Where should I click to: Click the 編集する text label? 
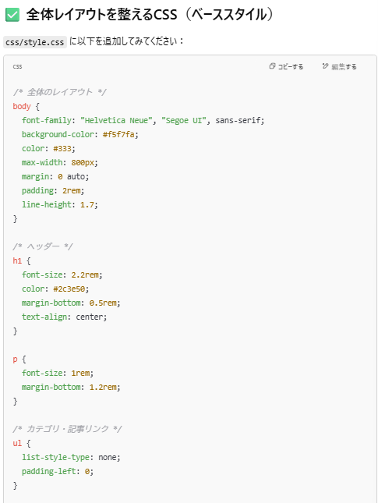tap(344, 66)
